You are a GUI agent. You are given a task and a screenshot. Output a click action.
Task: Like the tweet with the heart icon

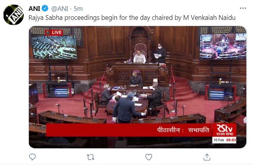(x=149, y=157)
